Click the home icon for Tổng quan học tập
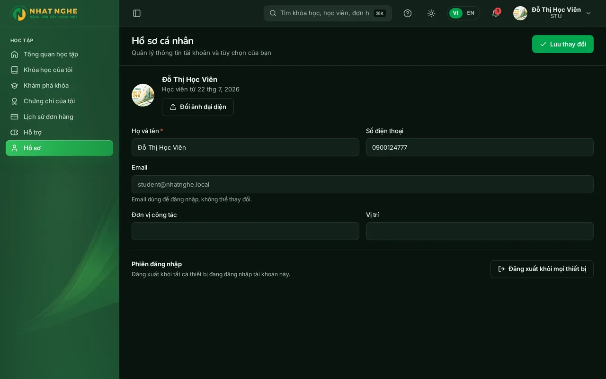Screen dimensions: 606x379 [x=15, y=54]
